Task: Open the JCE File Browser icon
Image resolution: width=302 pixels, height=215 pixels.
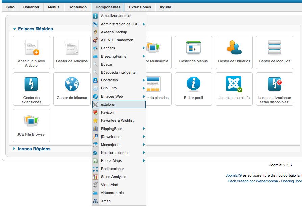Action: tap(31, 121)
